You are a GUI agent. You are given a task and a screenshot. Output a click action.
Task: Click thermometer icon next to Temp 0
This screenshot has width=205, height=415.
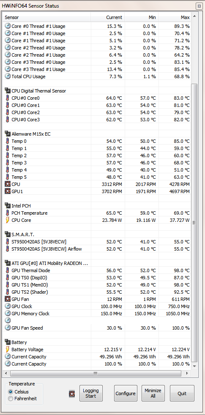coord(8,141)
